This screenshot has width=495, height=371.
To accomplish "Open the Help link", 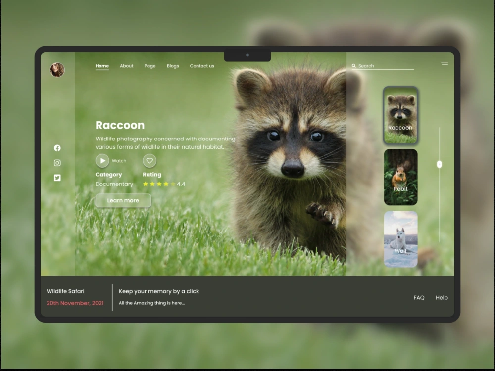I will pos(442,298).
